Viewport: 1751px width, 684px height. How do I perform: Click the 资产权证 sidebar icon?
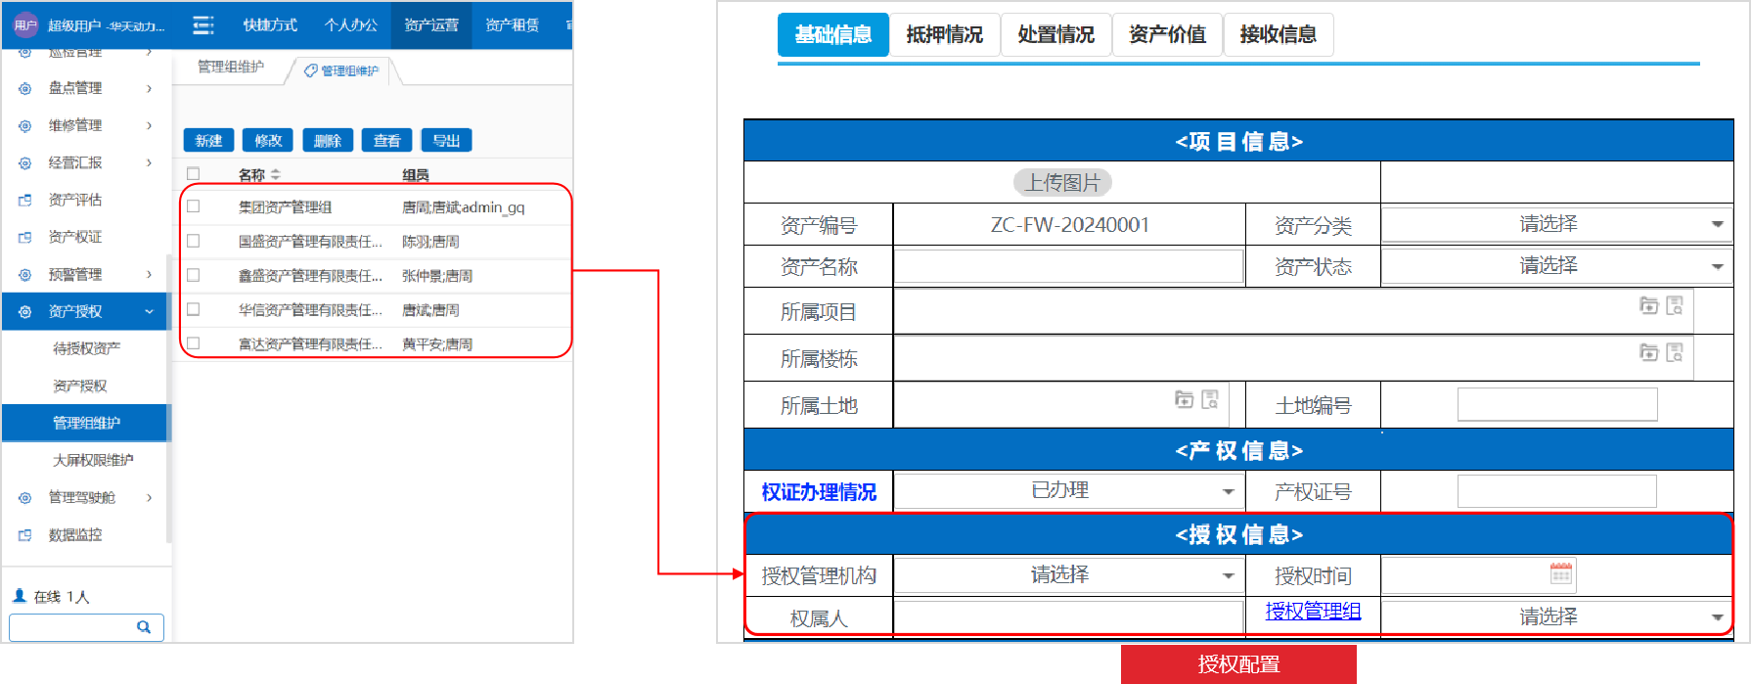point(25,237)
